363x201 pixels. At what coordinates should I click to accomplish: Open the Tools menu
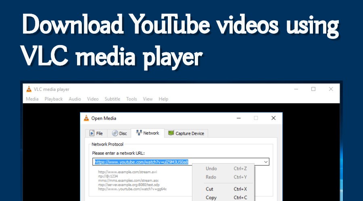coord(131,99)
